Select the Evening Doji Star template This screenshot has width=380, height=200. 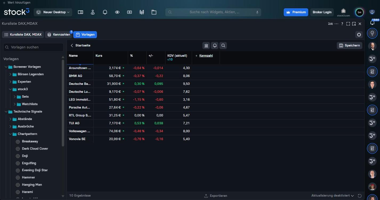click(x=35, y=170)
